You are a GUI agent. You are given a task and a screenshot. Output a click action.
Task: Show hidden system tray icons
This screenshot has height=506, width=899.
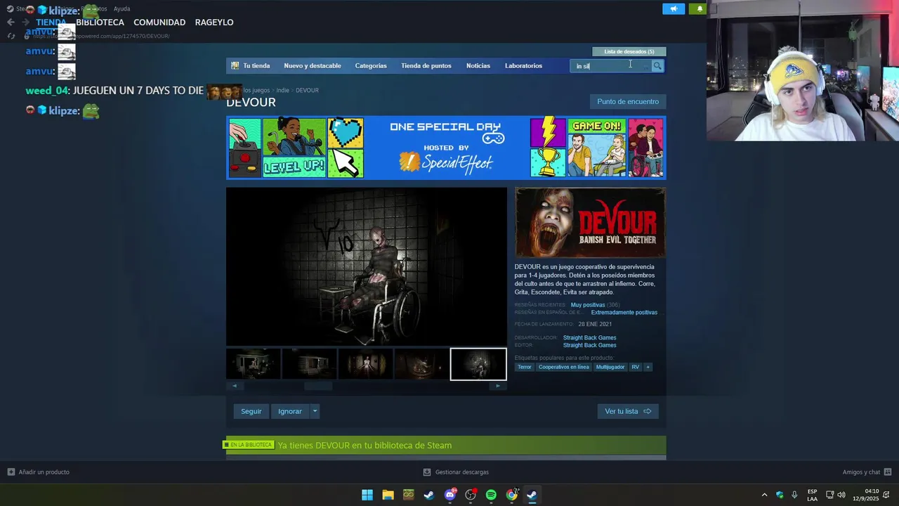tap(764, 495)
